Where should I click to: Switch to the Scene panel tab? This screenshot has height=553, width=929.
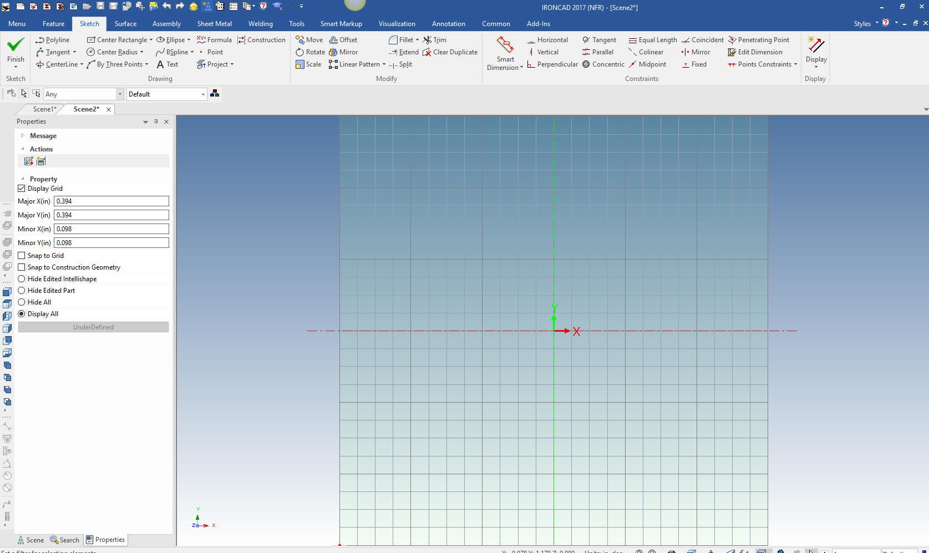[31, 540]
